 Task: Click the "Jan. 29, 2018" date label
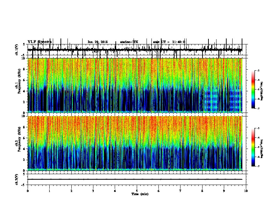(98, 42)
